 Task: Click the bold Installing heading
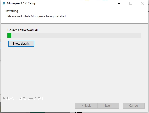[12, 11]
